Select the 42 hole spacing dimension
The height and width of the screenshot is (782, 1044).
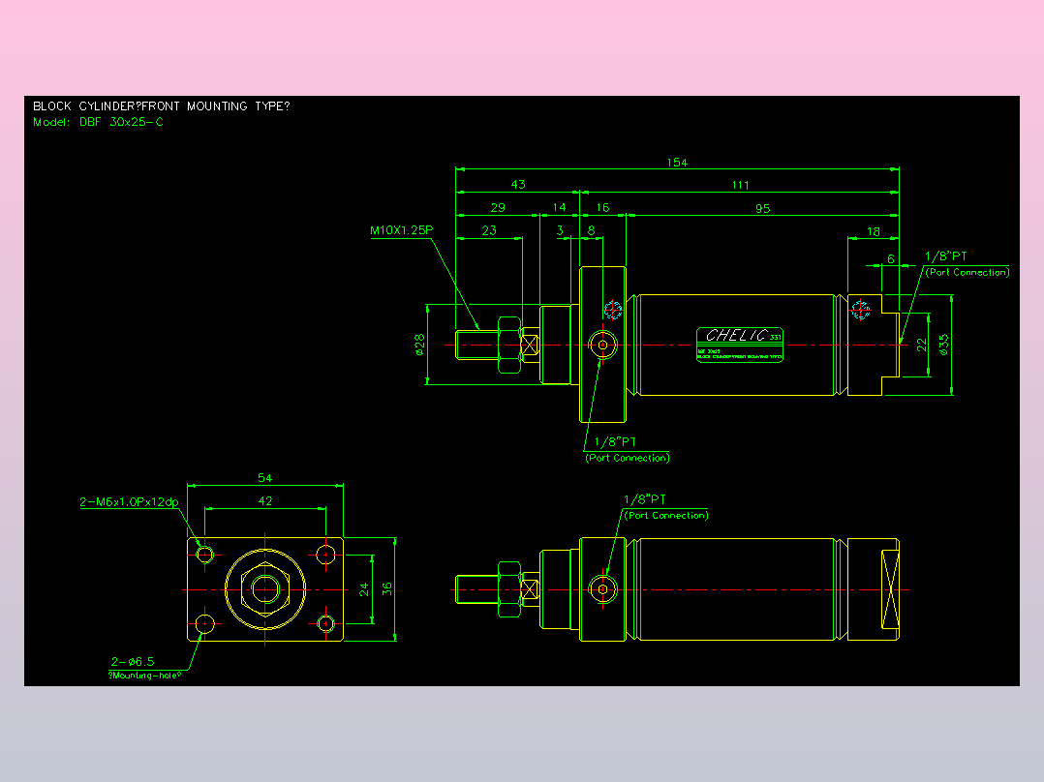pos(265,501)
